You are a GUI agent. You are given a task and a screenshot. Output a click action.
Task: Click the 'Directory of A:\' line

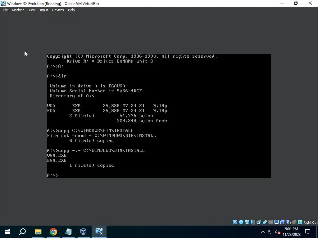[x=72, y=96]
